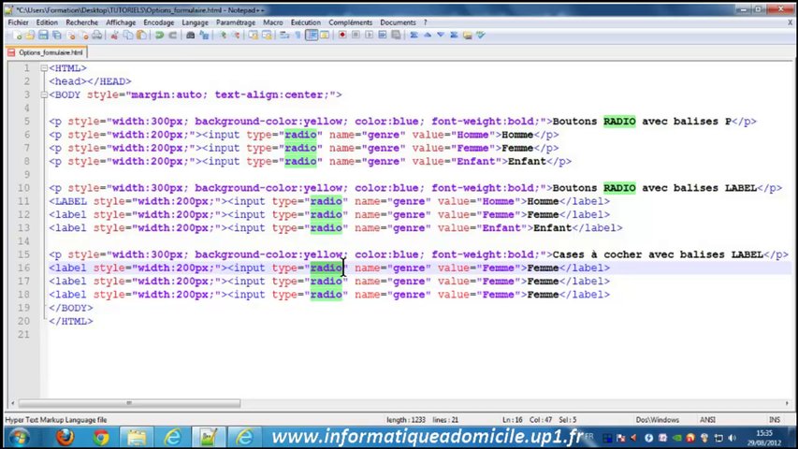Toggle Show all characters pilcrow icon
Image resolution: width=798 pixels, height=449 pixels.
(x=298, y=36)
